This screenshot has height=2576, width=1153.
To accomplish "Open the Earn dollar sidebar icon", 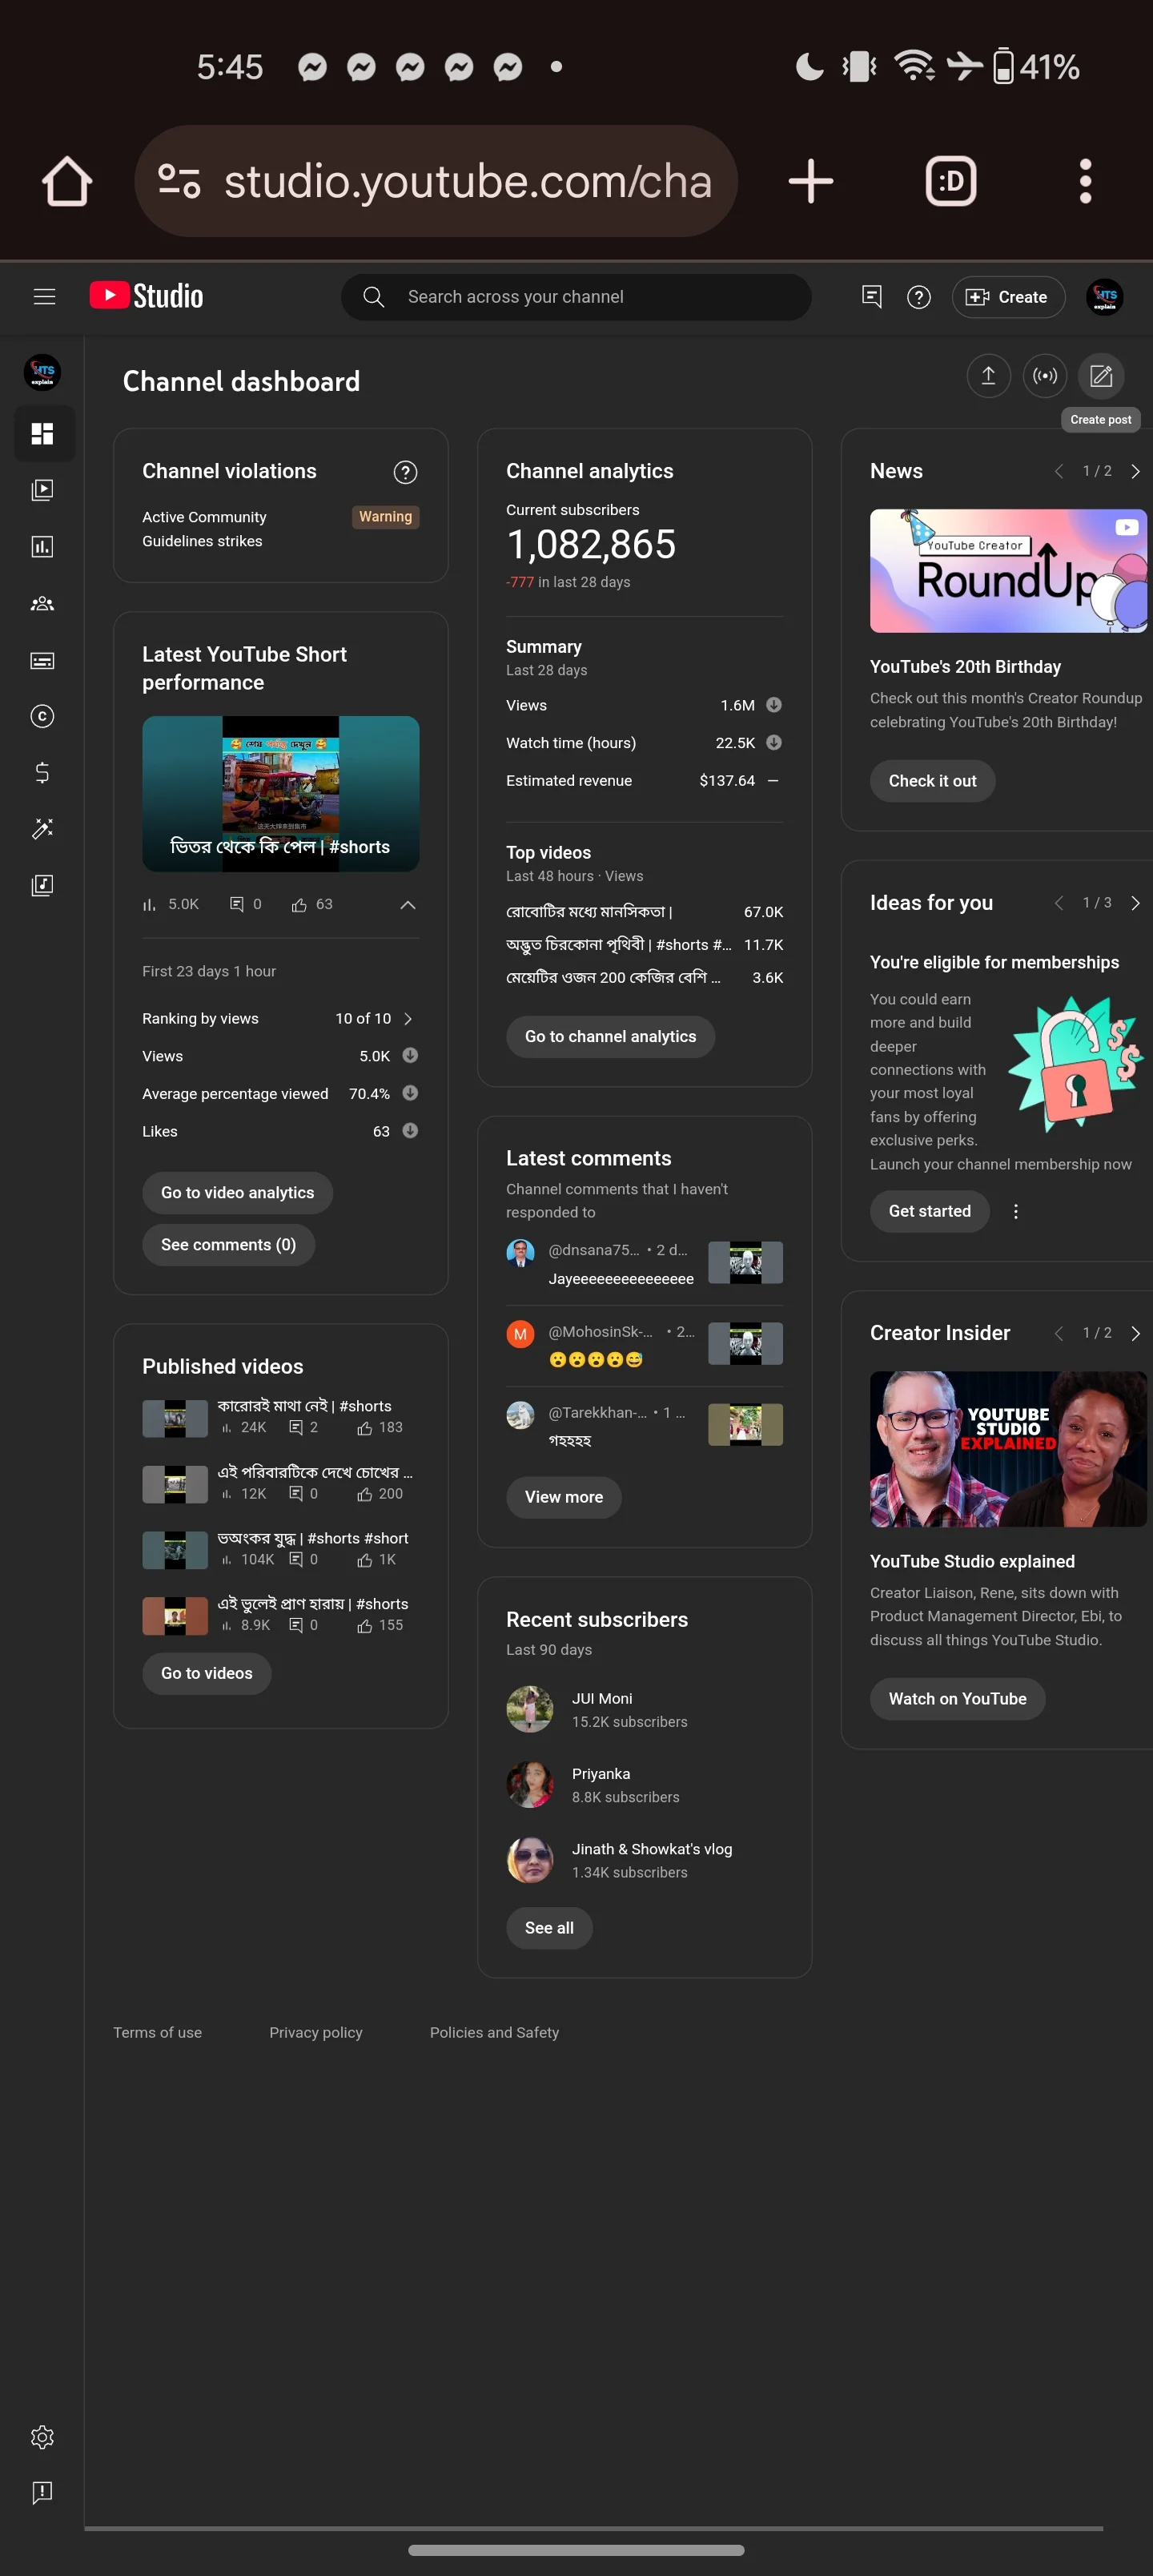I will coord(42,772).
